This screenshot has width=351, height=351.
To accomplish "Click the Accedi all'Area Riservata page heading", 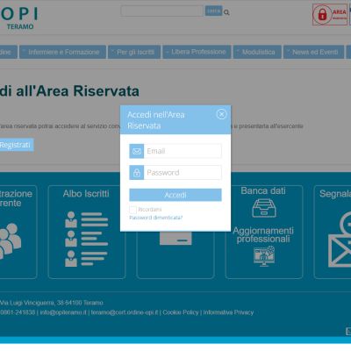I will tap(69, 91).
